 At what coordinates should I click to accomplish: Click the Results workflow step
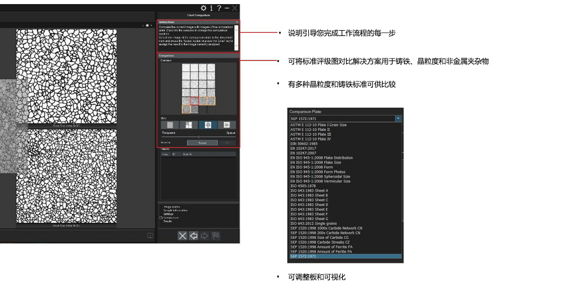click(x=168, y=221)
